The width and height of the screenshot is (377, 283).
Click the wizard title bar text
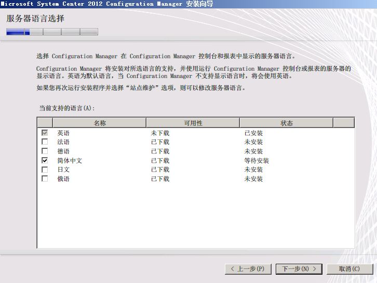[x=107, y=4]
